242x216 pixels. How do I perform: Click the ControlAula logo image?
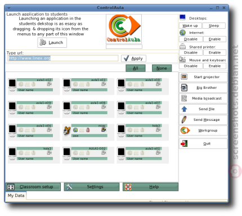pos(124,29)
